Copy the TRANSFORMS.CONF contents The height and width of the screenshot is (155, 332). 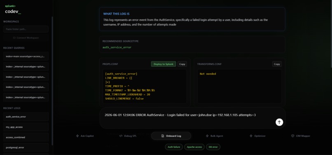[277, 64]
